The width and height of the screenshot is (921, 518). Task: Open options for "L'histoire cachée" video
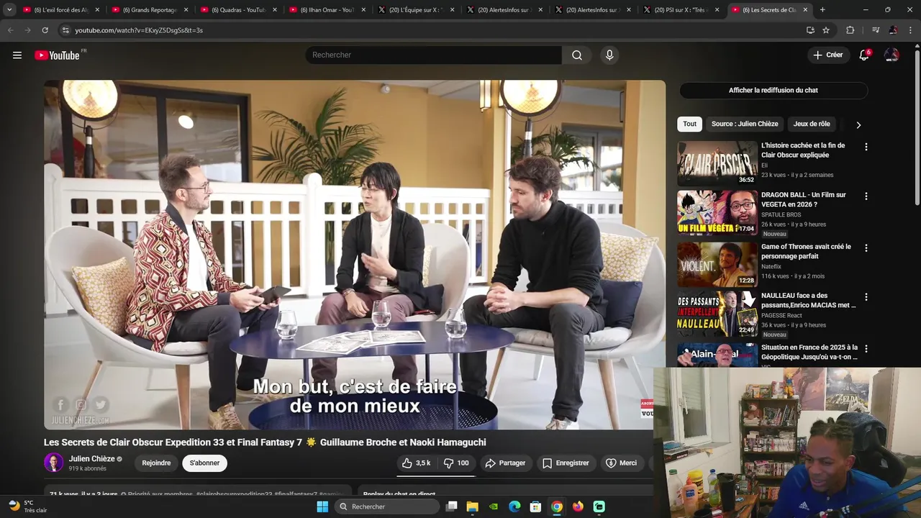pos(866,147)
